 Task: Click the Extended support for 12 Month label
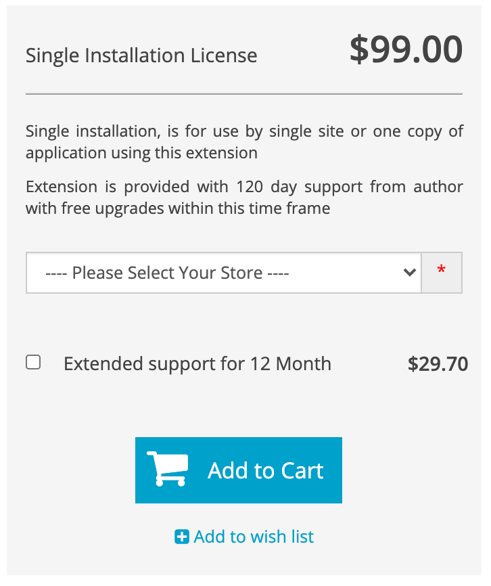point(197,363)
